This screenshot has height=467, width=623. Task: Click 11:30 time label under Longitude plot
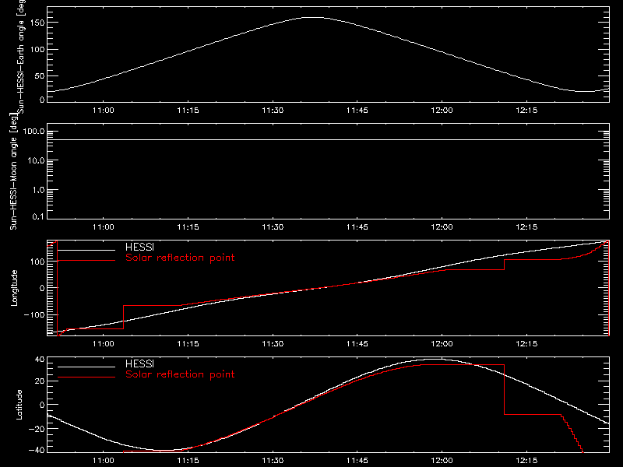tap(273, 344)
